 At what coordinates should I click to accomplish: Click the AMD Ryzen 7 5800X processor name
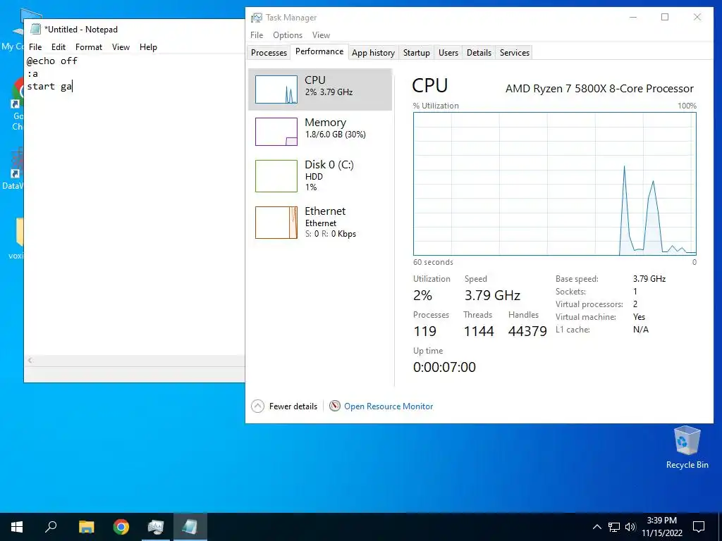pos(599,88)
